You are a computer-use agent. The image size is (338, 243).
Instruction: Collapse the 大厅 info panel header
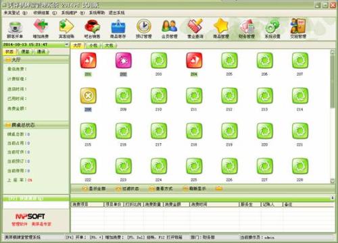36,59
